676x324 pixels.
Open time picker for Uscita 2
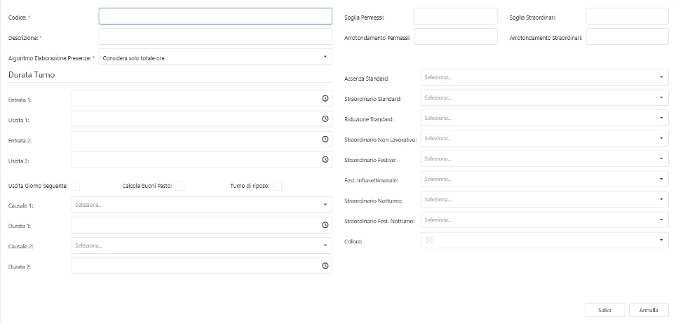325,160
